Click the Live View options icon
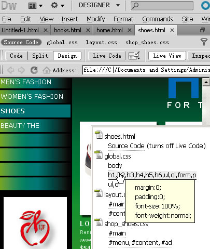Viewport: 210px width, 249px height. [x=134, y=56]
